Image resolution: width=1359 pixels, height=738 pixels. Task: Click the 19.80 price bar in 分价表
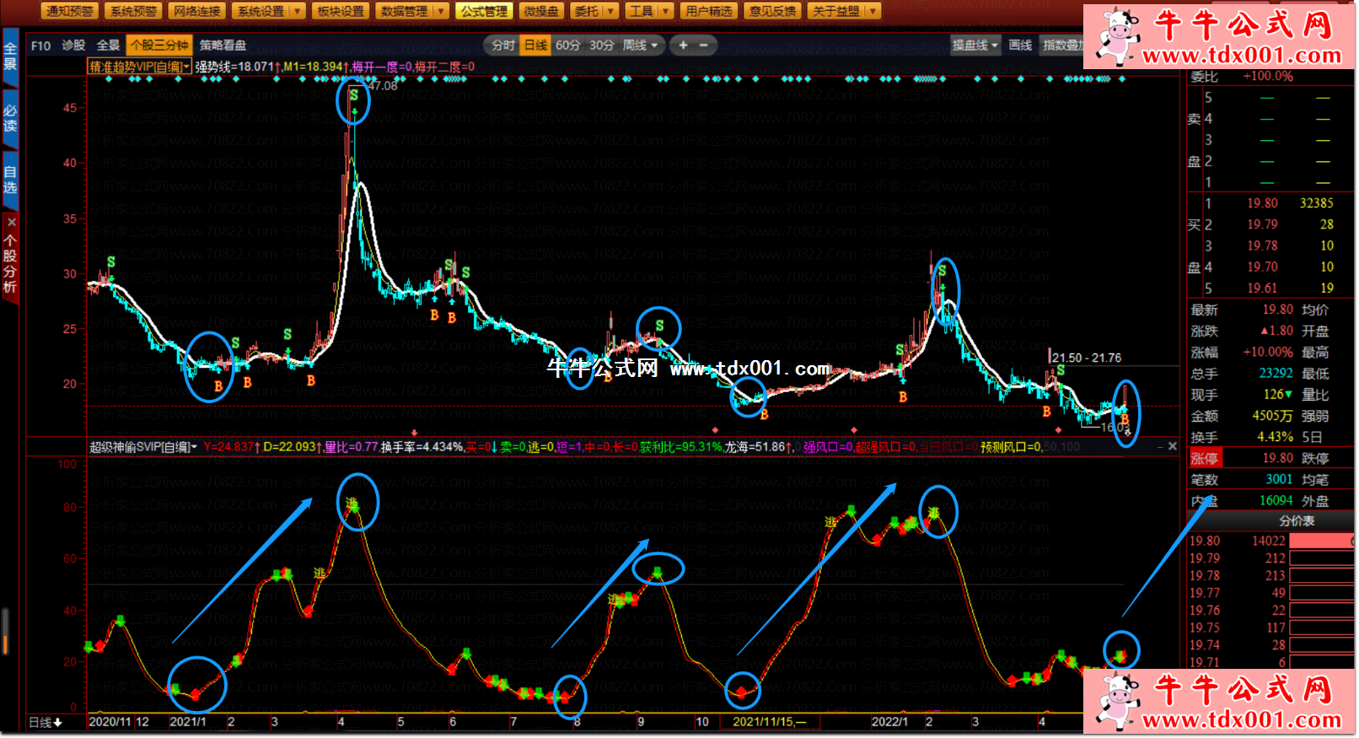pos(1321,541)
